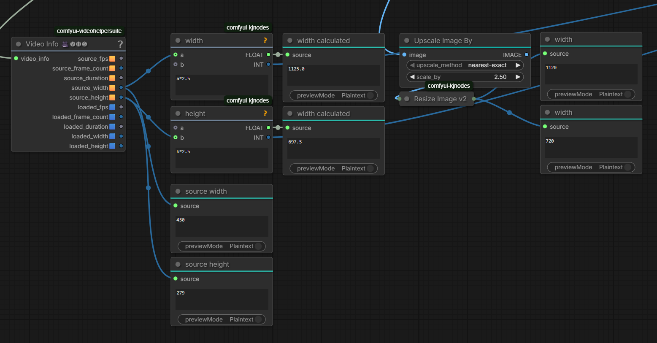Click input socket b on the height node
This screenshot has height=343, width=657.
(176, 138)
